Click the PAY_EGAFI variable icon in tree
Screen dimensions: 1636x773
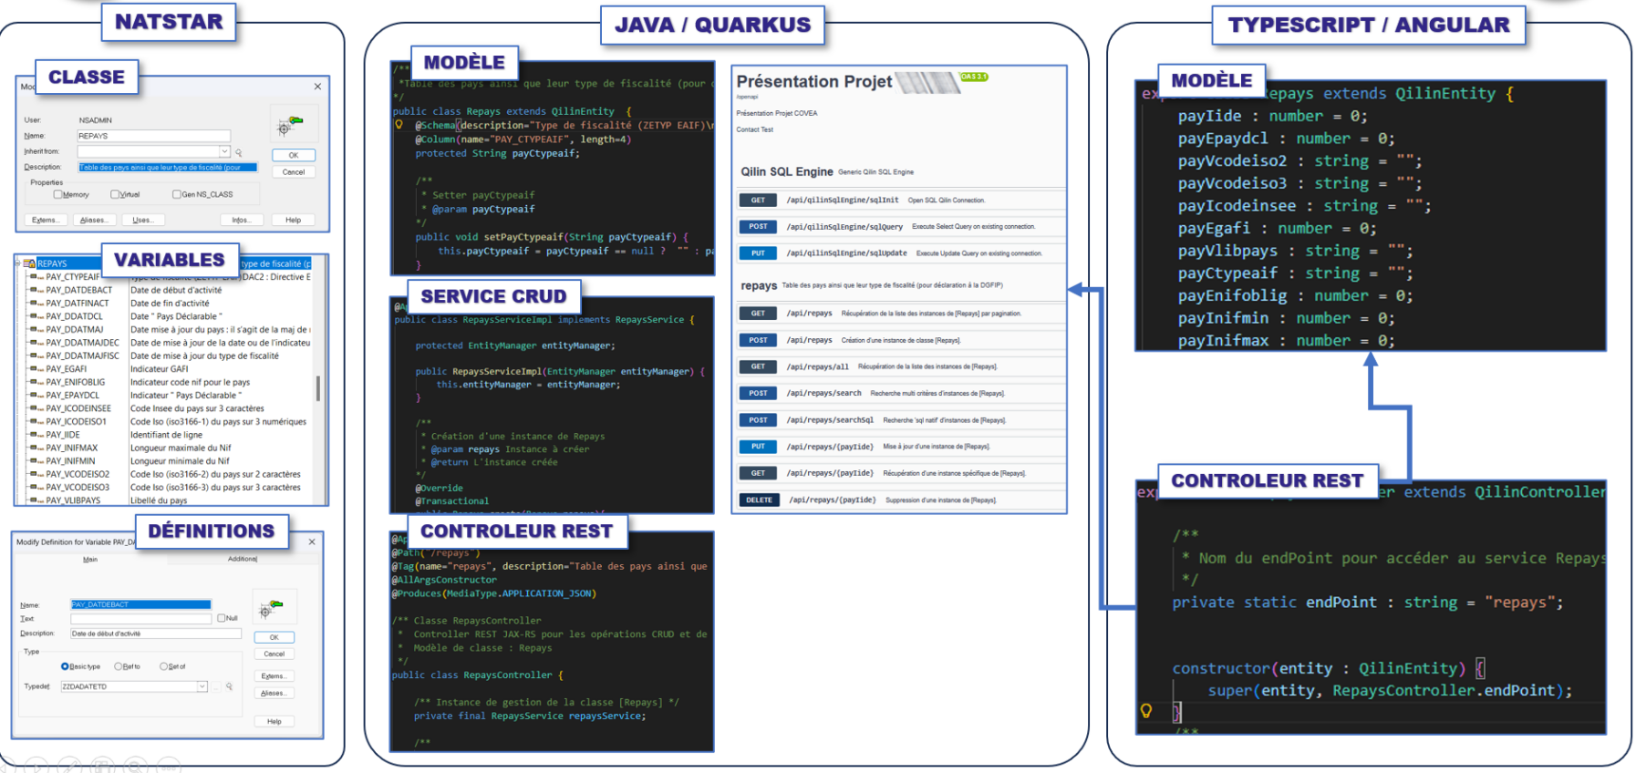tap(36, 369)
